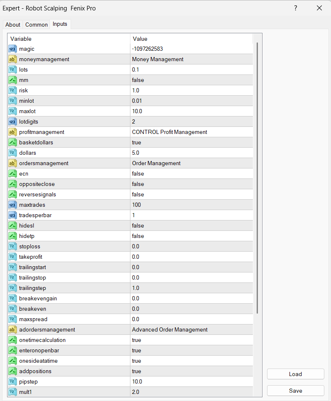The height and width of the screenshot is (401, 331).
Task: Click the boolean icon beside oppositeclose
Action: [x=12, y=184]
